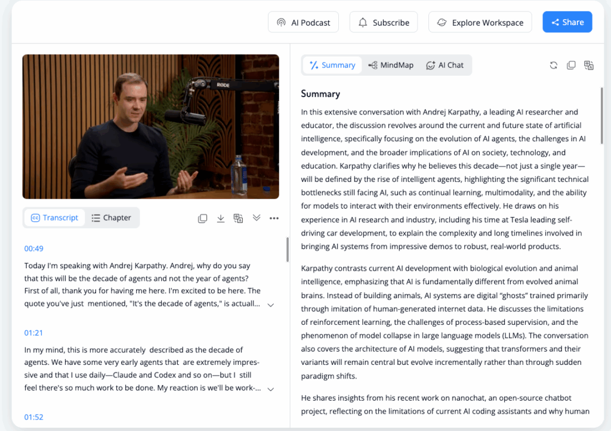Copy the summary content
The image size is (611, 431).
(571, 65)
